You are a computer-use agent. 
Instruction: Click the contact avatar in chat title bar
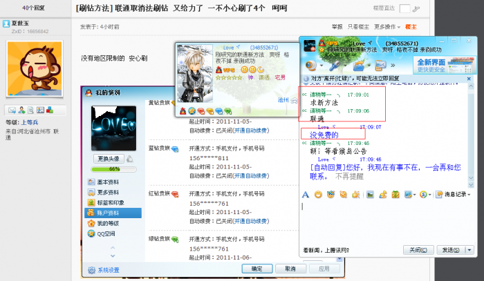310,46
